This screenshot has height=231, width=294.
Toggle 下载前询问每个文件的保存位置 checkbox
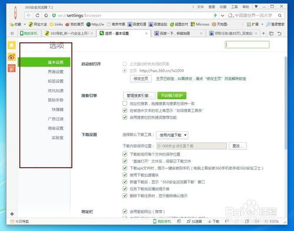[x=125, y=154]
